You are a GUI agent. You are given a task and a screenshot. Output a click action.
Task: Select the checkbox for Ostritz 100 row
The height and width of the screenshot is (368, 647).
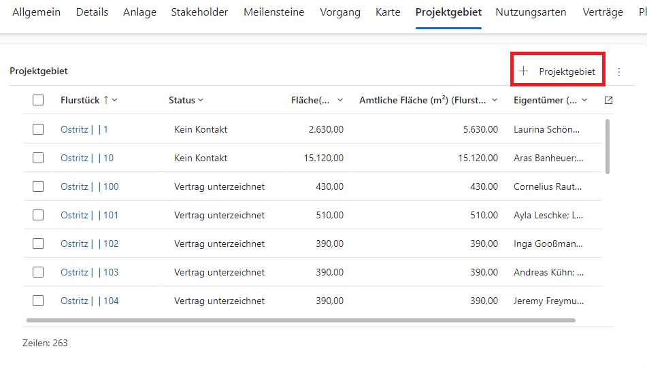point(38,186)
